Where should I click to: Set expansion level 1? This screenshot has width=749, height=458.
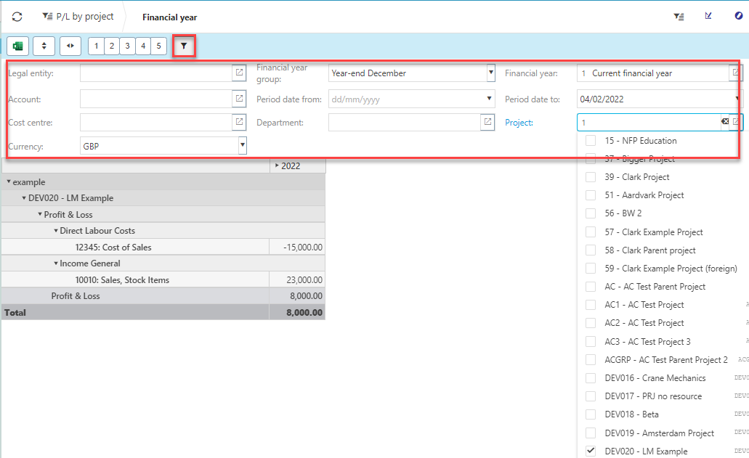pyautogui.click(x=96, y=46)
